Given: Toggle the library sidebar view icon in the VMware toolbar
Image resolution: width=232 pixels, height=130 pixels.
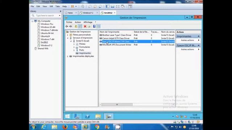Looking at the screenshot, I should [x=107, y=6].
